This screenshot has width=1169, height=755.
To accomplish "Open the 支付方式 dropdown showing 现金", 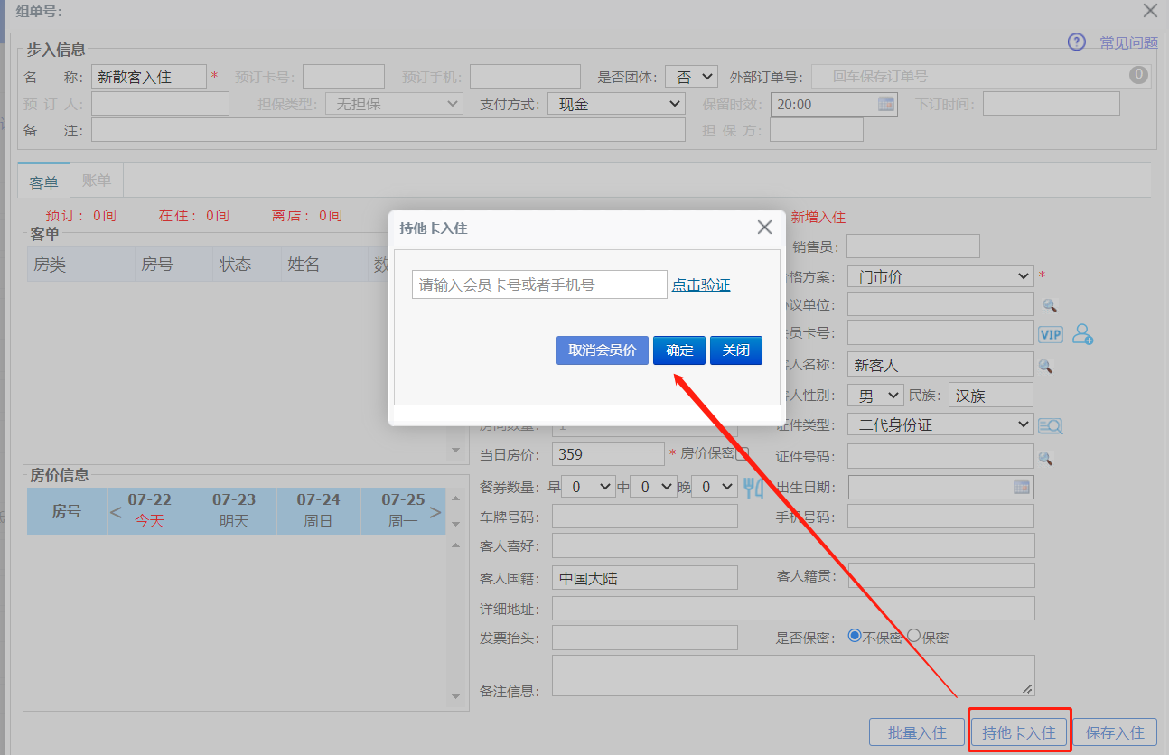I will point(617,104).
